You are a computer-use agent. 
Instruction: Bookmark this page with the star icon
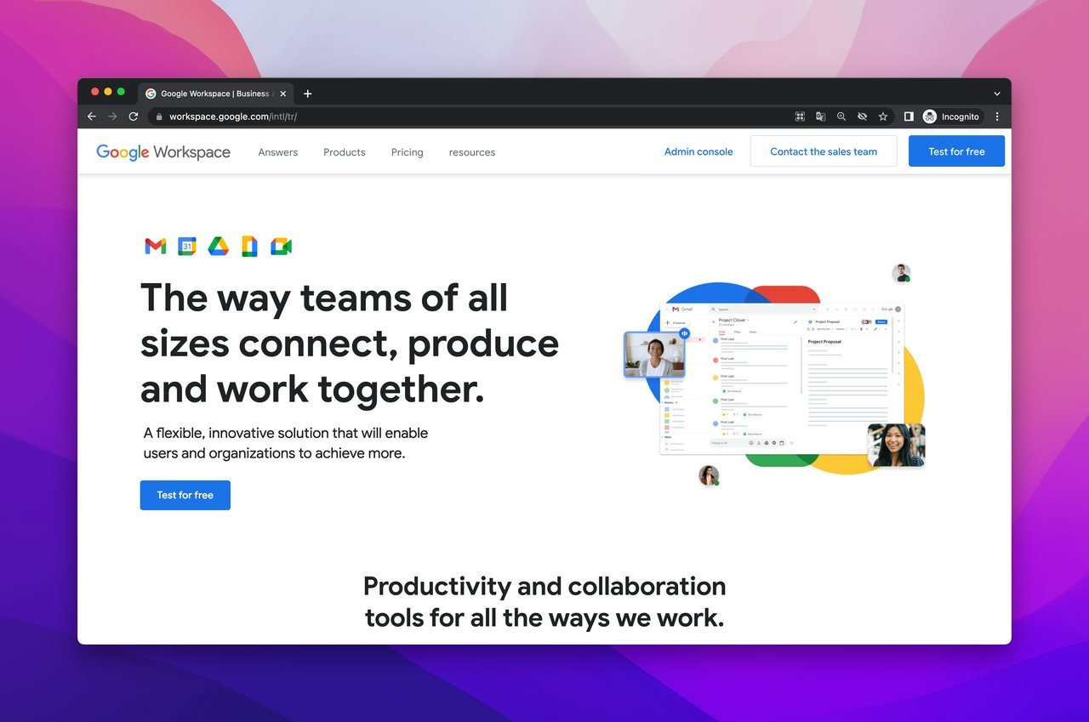tap(883, 117)
